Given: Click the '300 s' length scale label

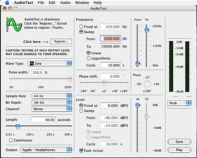Looking at the screenshot, I should click(x=68, y=135).
